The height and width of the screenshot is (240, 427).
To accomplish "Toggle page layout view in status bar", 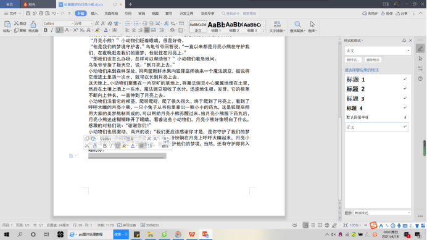I will coord(305,225).
